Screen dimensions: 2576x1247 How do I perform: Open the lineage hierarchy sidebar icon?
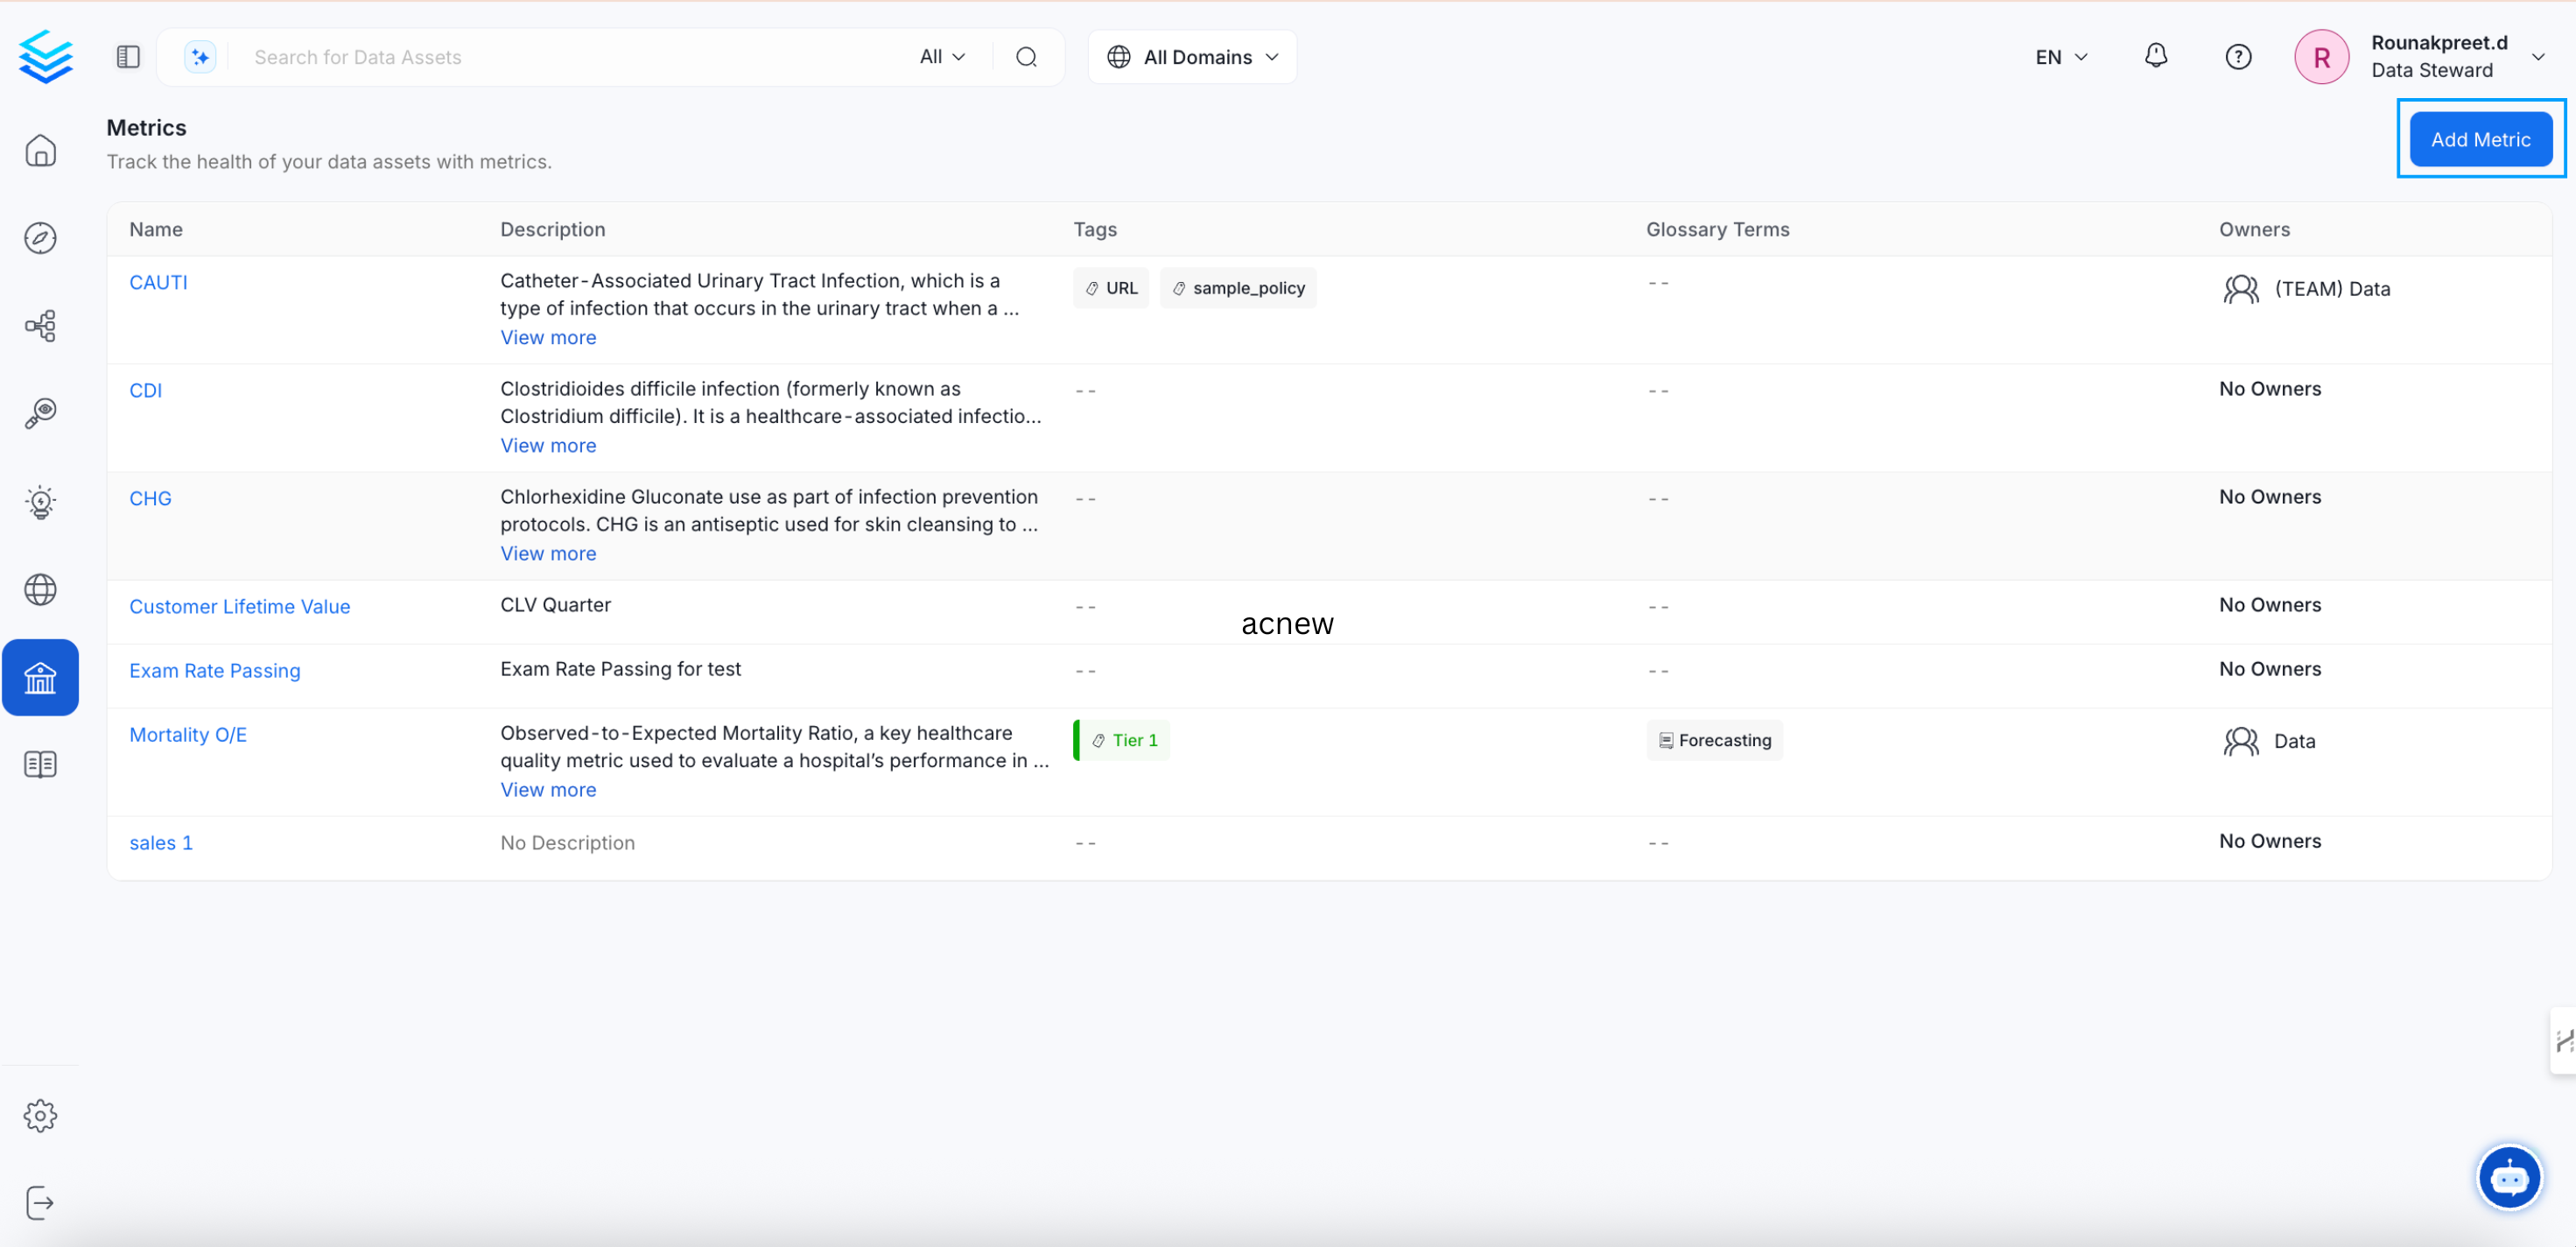pyautogui.click(x=40, y=325)
